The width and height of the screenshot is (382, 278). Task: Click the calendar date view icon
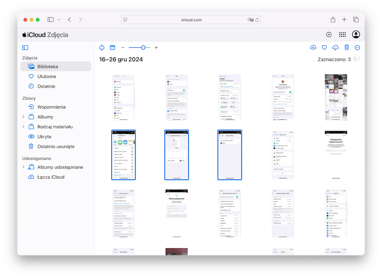[112, 48]
